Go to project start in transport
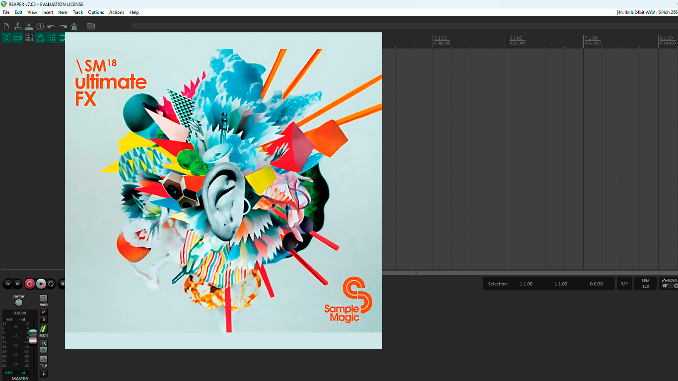Image resolution: width=678 pixels, height=381 pixels. click(x=7, y=284)
